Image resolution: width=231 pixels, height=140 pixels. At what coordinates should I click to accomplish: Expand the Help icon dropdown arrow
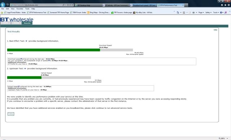coord(223,13)
